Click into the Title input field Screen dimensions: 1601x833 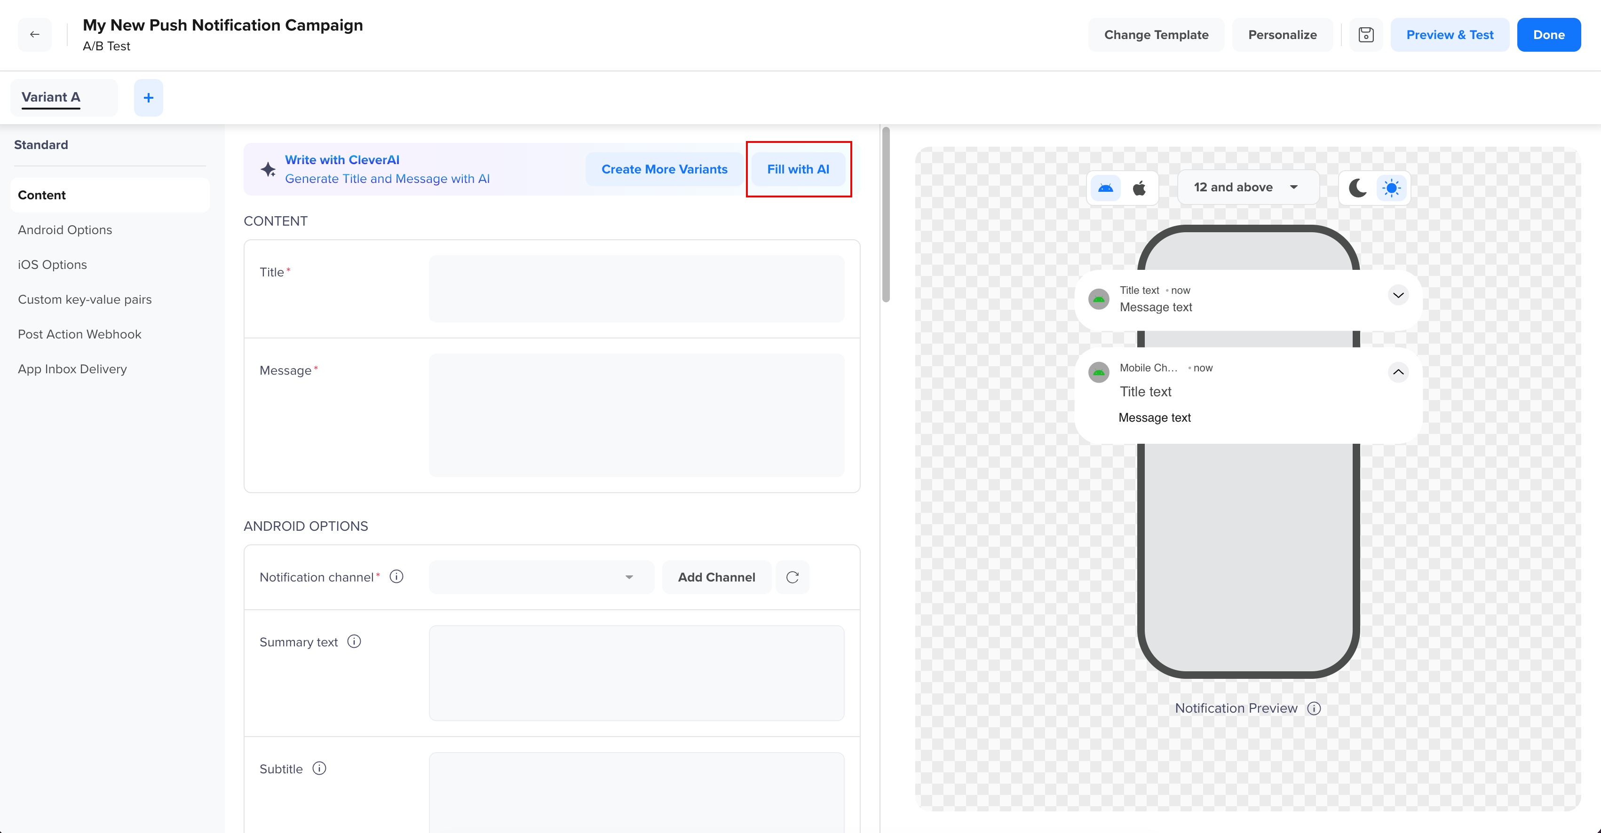(636, 288)
